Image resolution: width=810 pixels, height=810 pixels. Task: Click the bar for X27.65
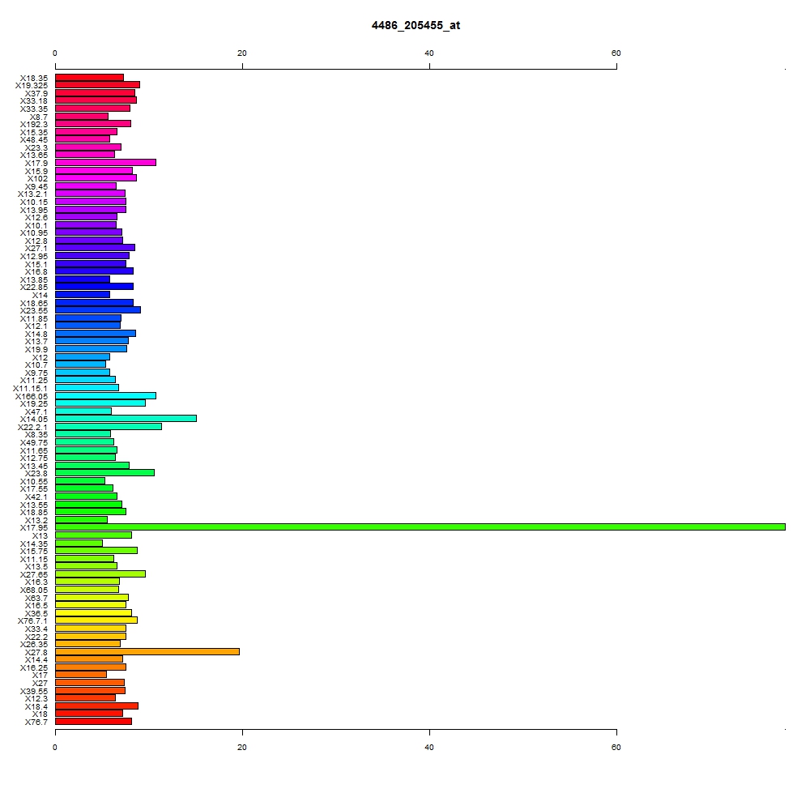point(100,573)
